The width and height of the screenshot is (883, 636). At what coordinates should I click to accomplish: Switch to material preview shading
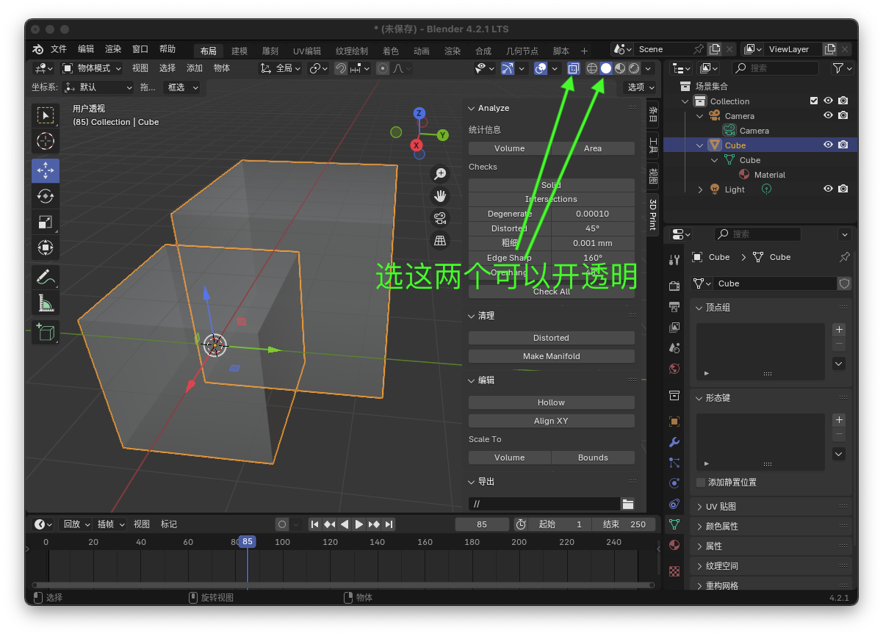(x=619, y=68)
